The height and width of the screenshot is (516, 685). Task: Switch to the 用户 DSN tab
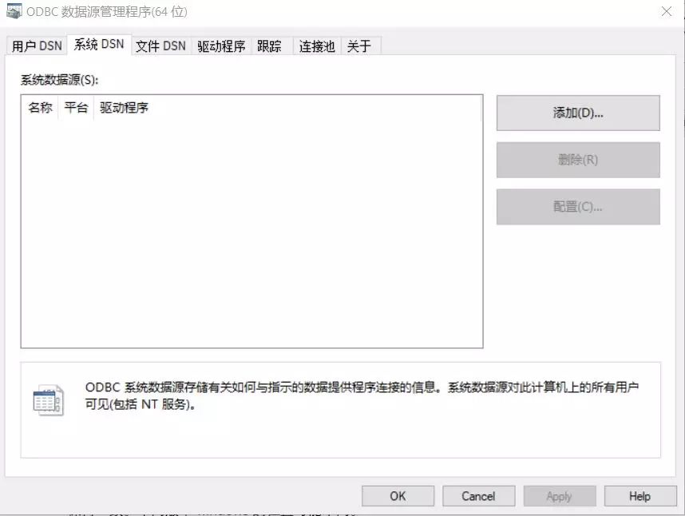36,46
